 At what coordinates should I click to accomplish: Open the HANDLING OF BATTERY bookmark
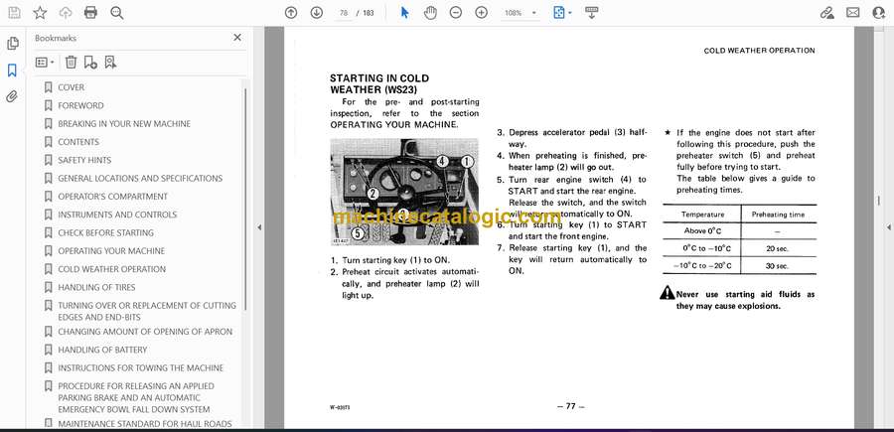click(102, 350)
